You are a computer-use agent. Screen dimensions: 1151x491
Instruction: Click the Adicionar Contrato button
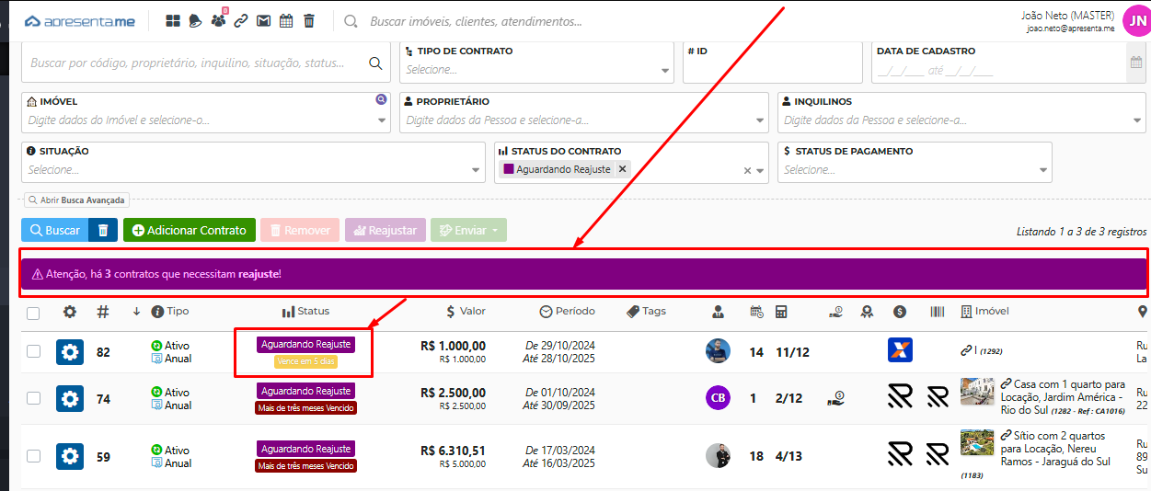coord(190,231)
